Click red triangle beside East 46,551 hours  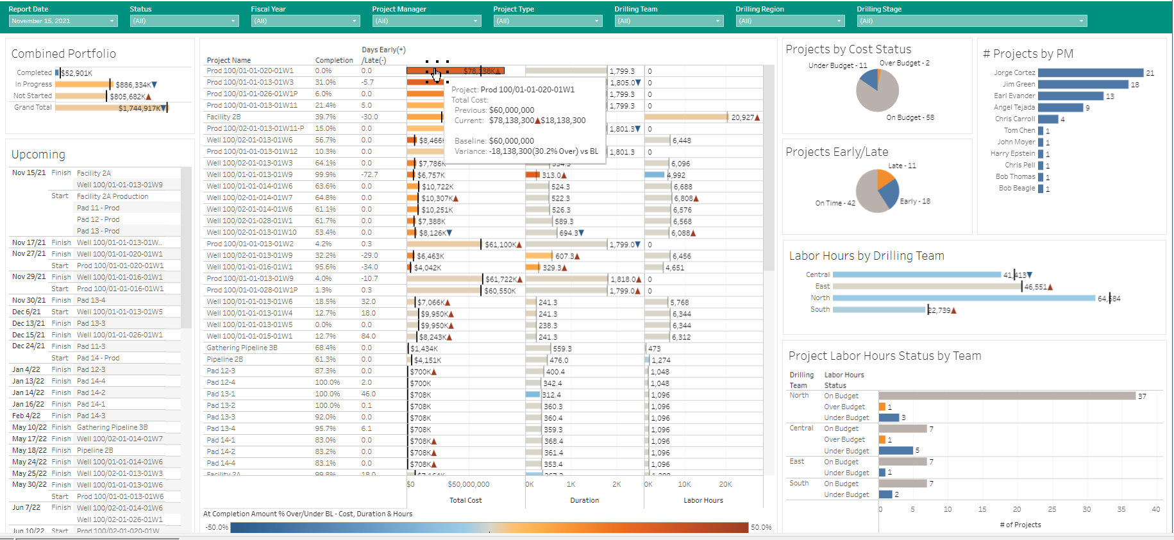click(1050, 287)
